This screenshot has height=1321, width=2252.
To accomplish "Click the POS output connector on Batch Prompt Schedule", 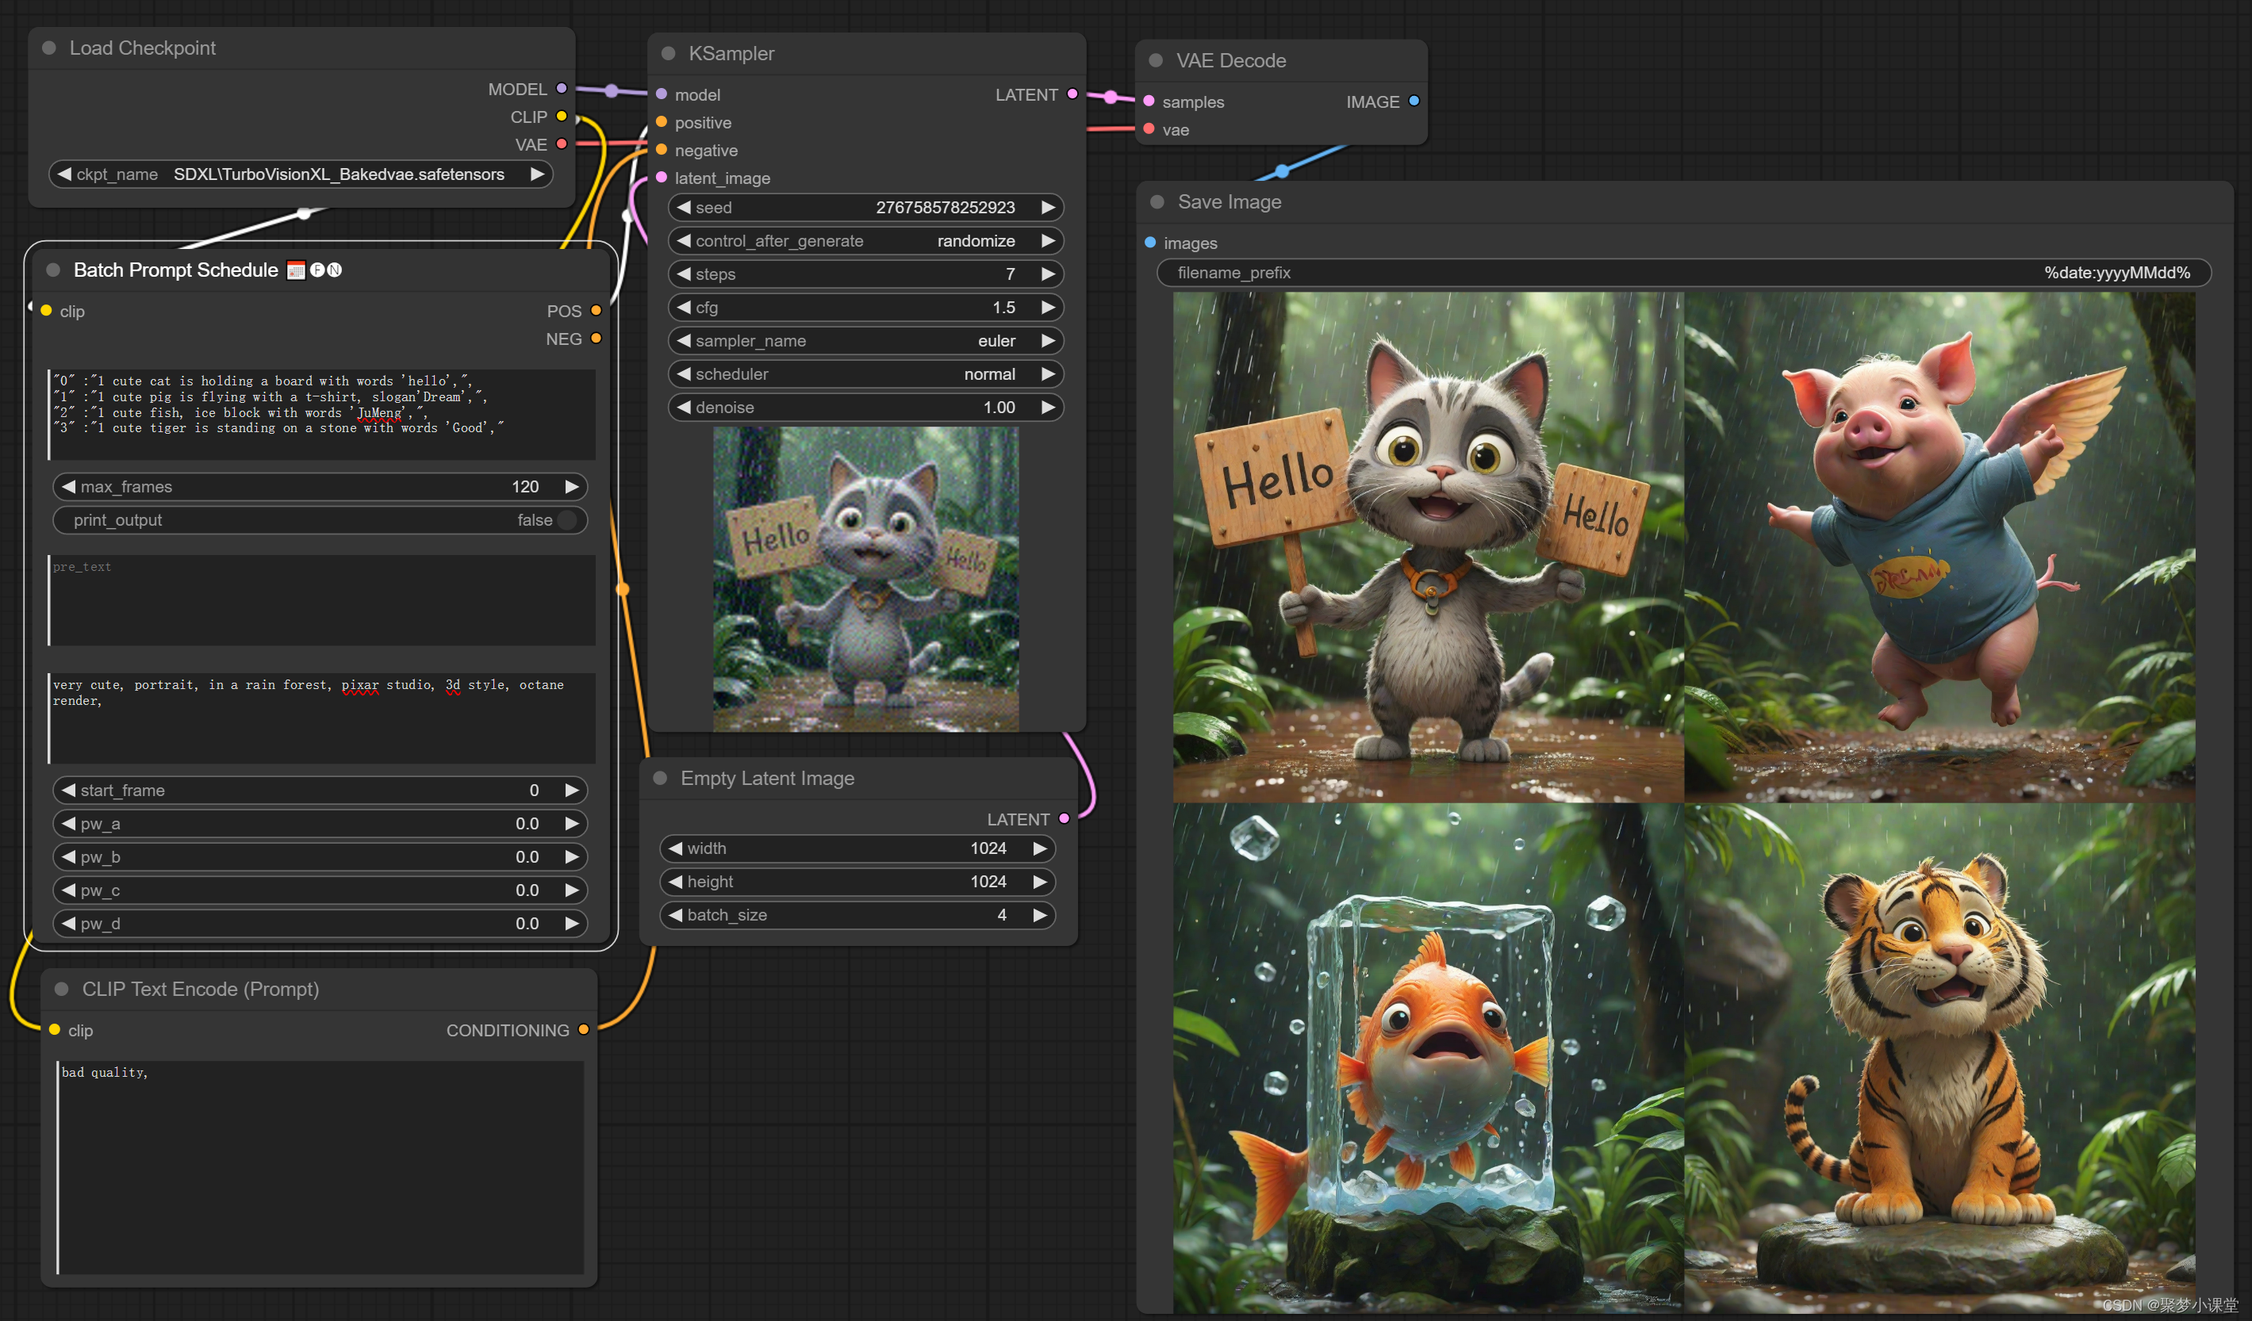I will [x=596, y=311].
